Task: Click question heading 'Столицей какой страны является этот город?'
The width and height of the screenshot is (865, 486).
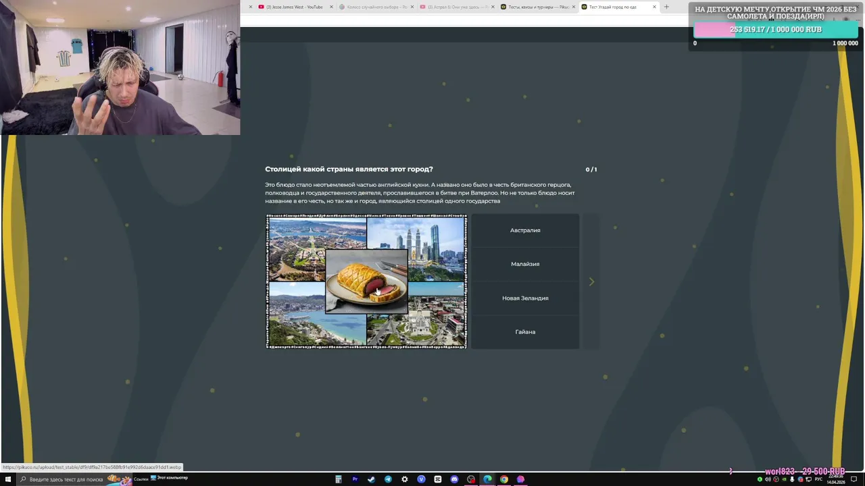Action: [349, 169]
